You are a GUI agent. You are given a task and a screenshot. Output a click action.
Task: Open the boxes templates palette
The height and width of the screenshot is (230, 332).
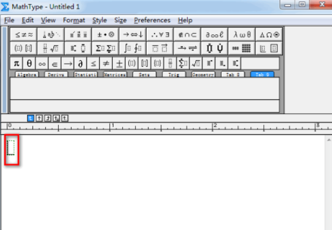coord(269,48)
